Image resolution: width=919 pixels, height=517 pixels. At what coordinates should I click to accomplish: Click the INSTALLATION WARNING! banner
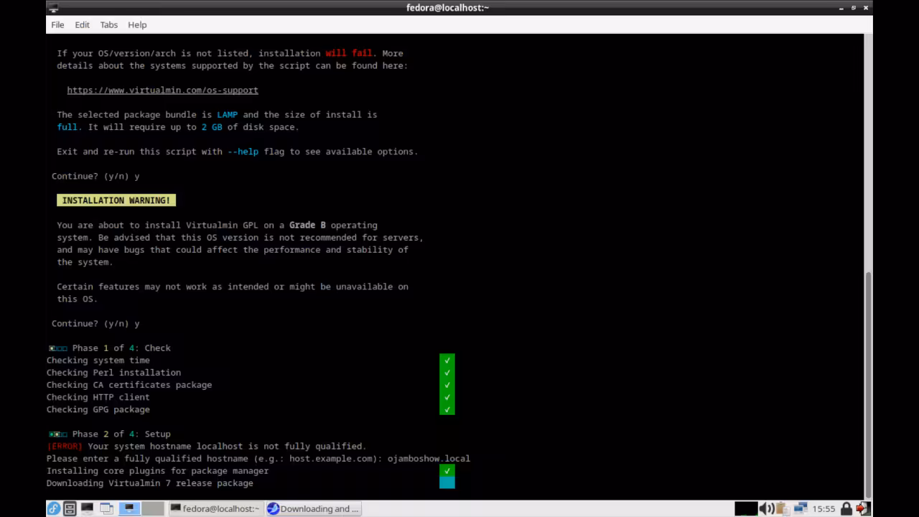[x=116, y=200]
